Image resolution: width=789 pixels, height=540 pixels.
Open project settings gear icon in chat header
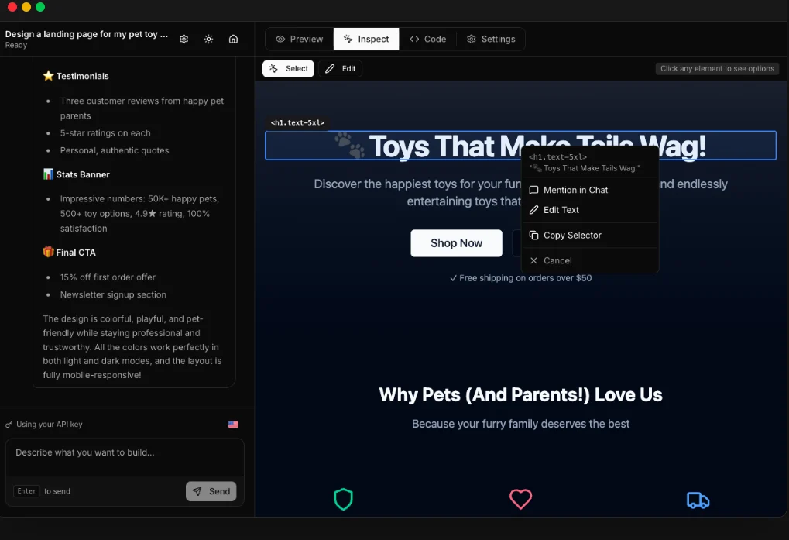click(x=184, y=40)
